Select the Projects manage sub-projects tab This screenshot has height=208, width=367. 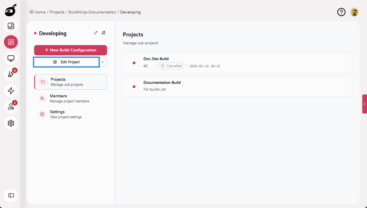(x=71, y=82)
